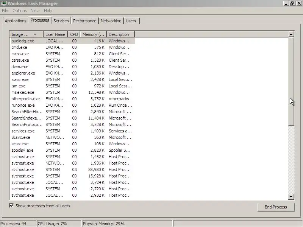Viewport: 303px width, 227px height.
Task: Switch to the Users tab
Action: tap(131, 21)
